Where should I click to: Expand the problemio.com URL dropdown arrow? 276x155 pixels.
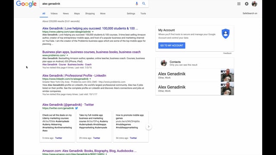(x=67, y=56)
